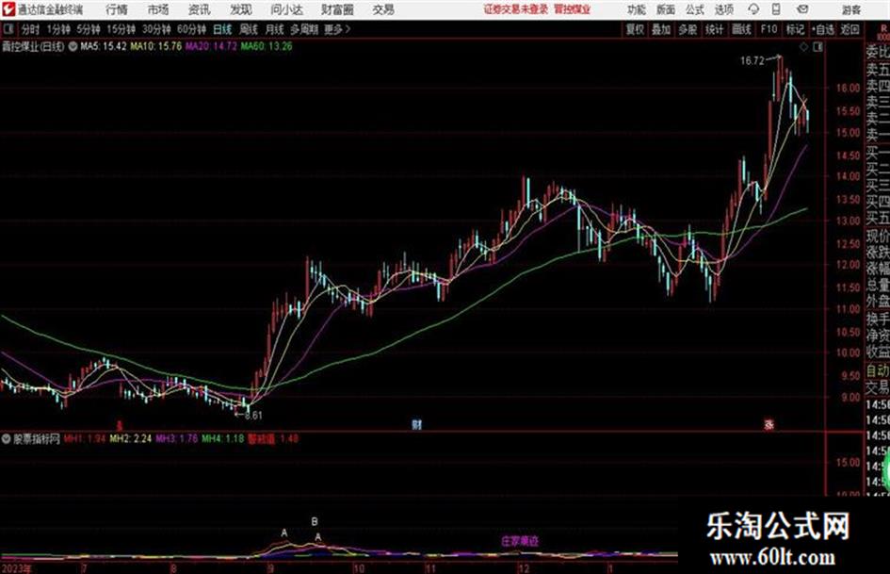
Task: Add stock via 自选 button
Action: pos(822,29)
